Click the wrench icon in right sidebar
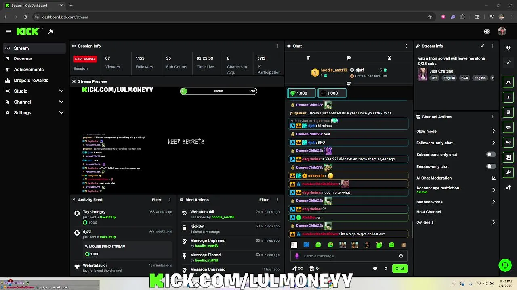This screenshot has width=517, height=290. point(509,172)
